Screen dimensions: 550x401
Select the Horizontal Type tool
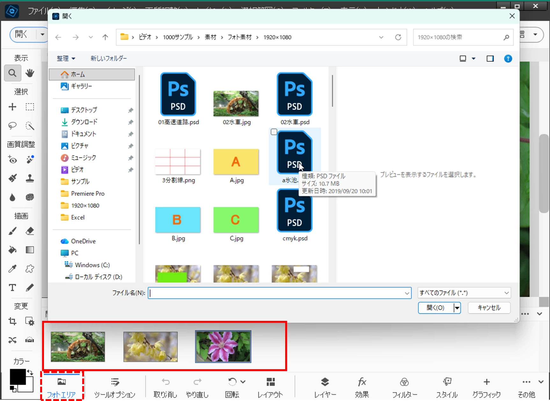tap(12, 288)
